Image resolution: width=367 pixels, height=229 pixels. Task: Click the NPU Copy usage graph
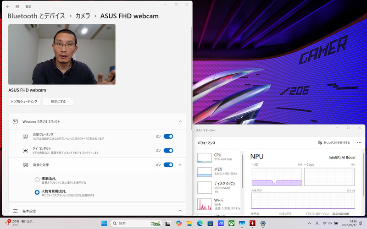(x=329, y=177)
